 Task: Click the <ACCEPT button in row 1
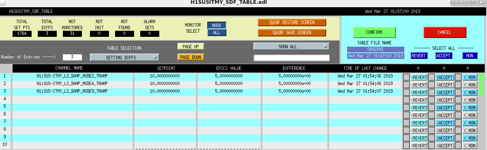click(445, 77)
